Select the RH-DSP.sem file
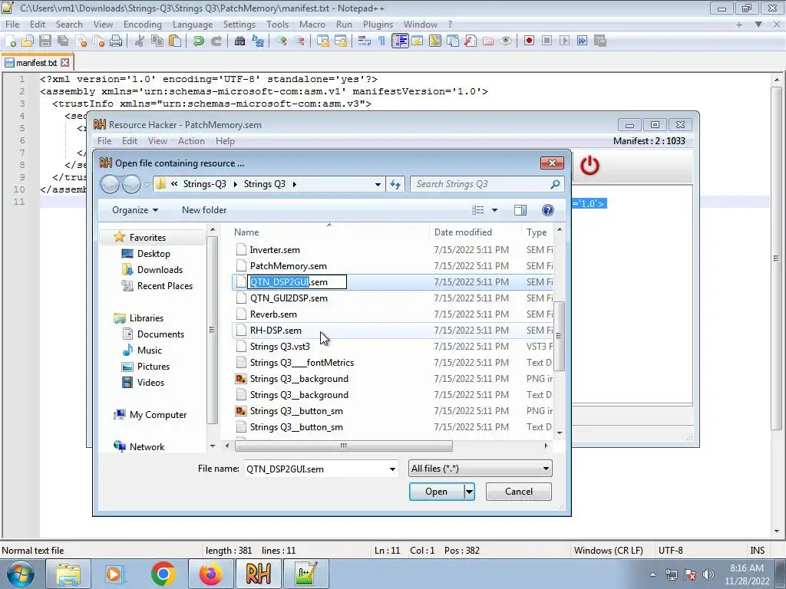Image resolution: width=786 pixels, height=589 pixels. pos(276,331)
